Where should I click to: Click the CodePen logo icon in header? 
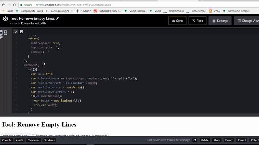pyautogui.click(x=5, y=19)
